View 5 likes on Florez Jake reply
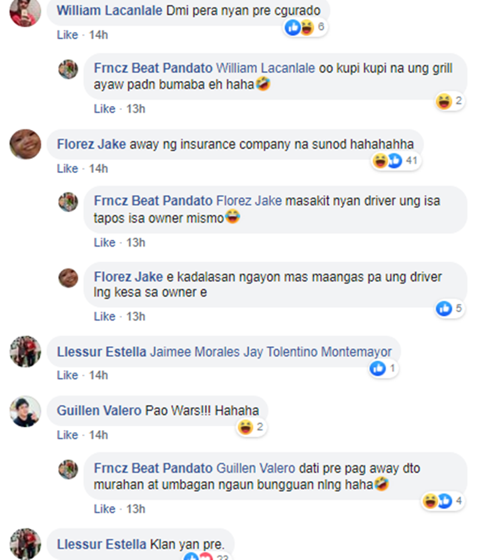 coord(449,309)
